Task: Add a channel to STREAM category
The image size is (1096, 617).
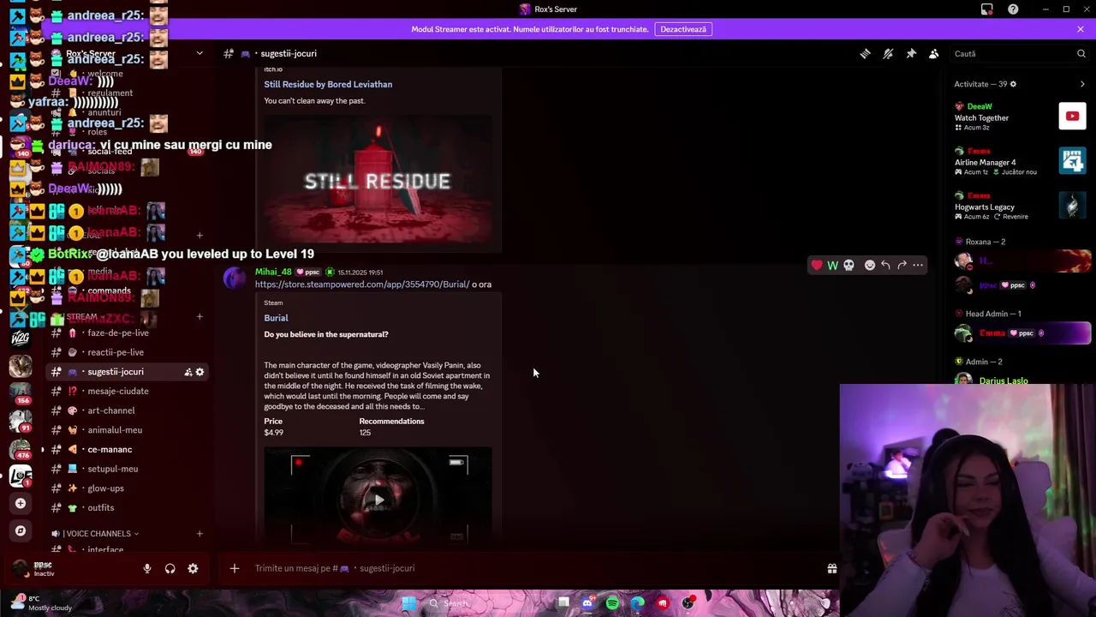Action: pyautogui.click(x=200, y=317)
